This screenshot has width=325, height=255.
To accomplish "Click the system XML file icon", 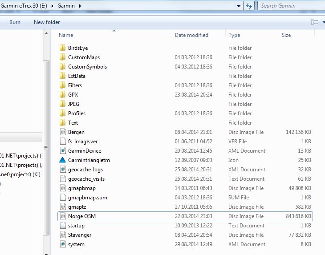I will [x=63, y=244].
